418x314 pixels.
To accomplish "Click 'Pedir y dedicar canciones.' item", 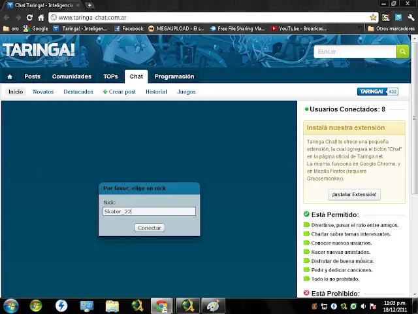I will pos(342,270).
